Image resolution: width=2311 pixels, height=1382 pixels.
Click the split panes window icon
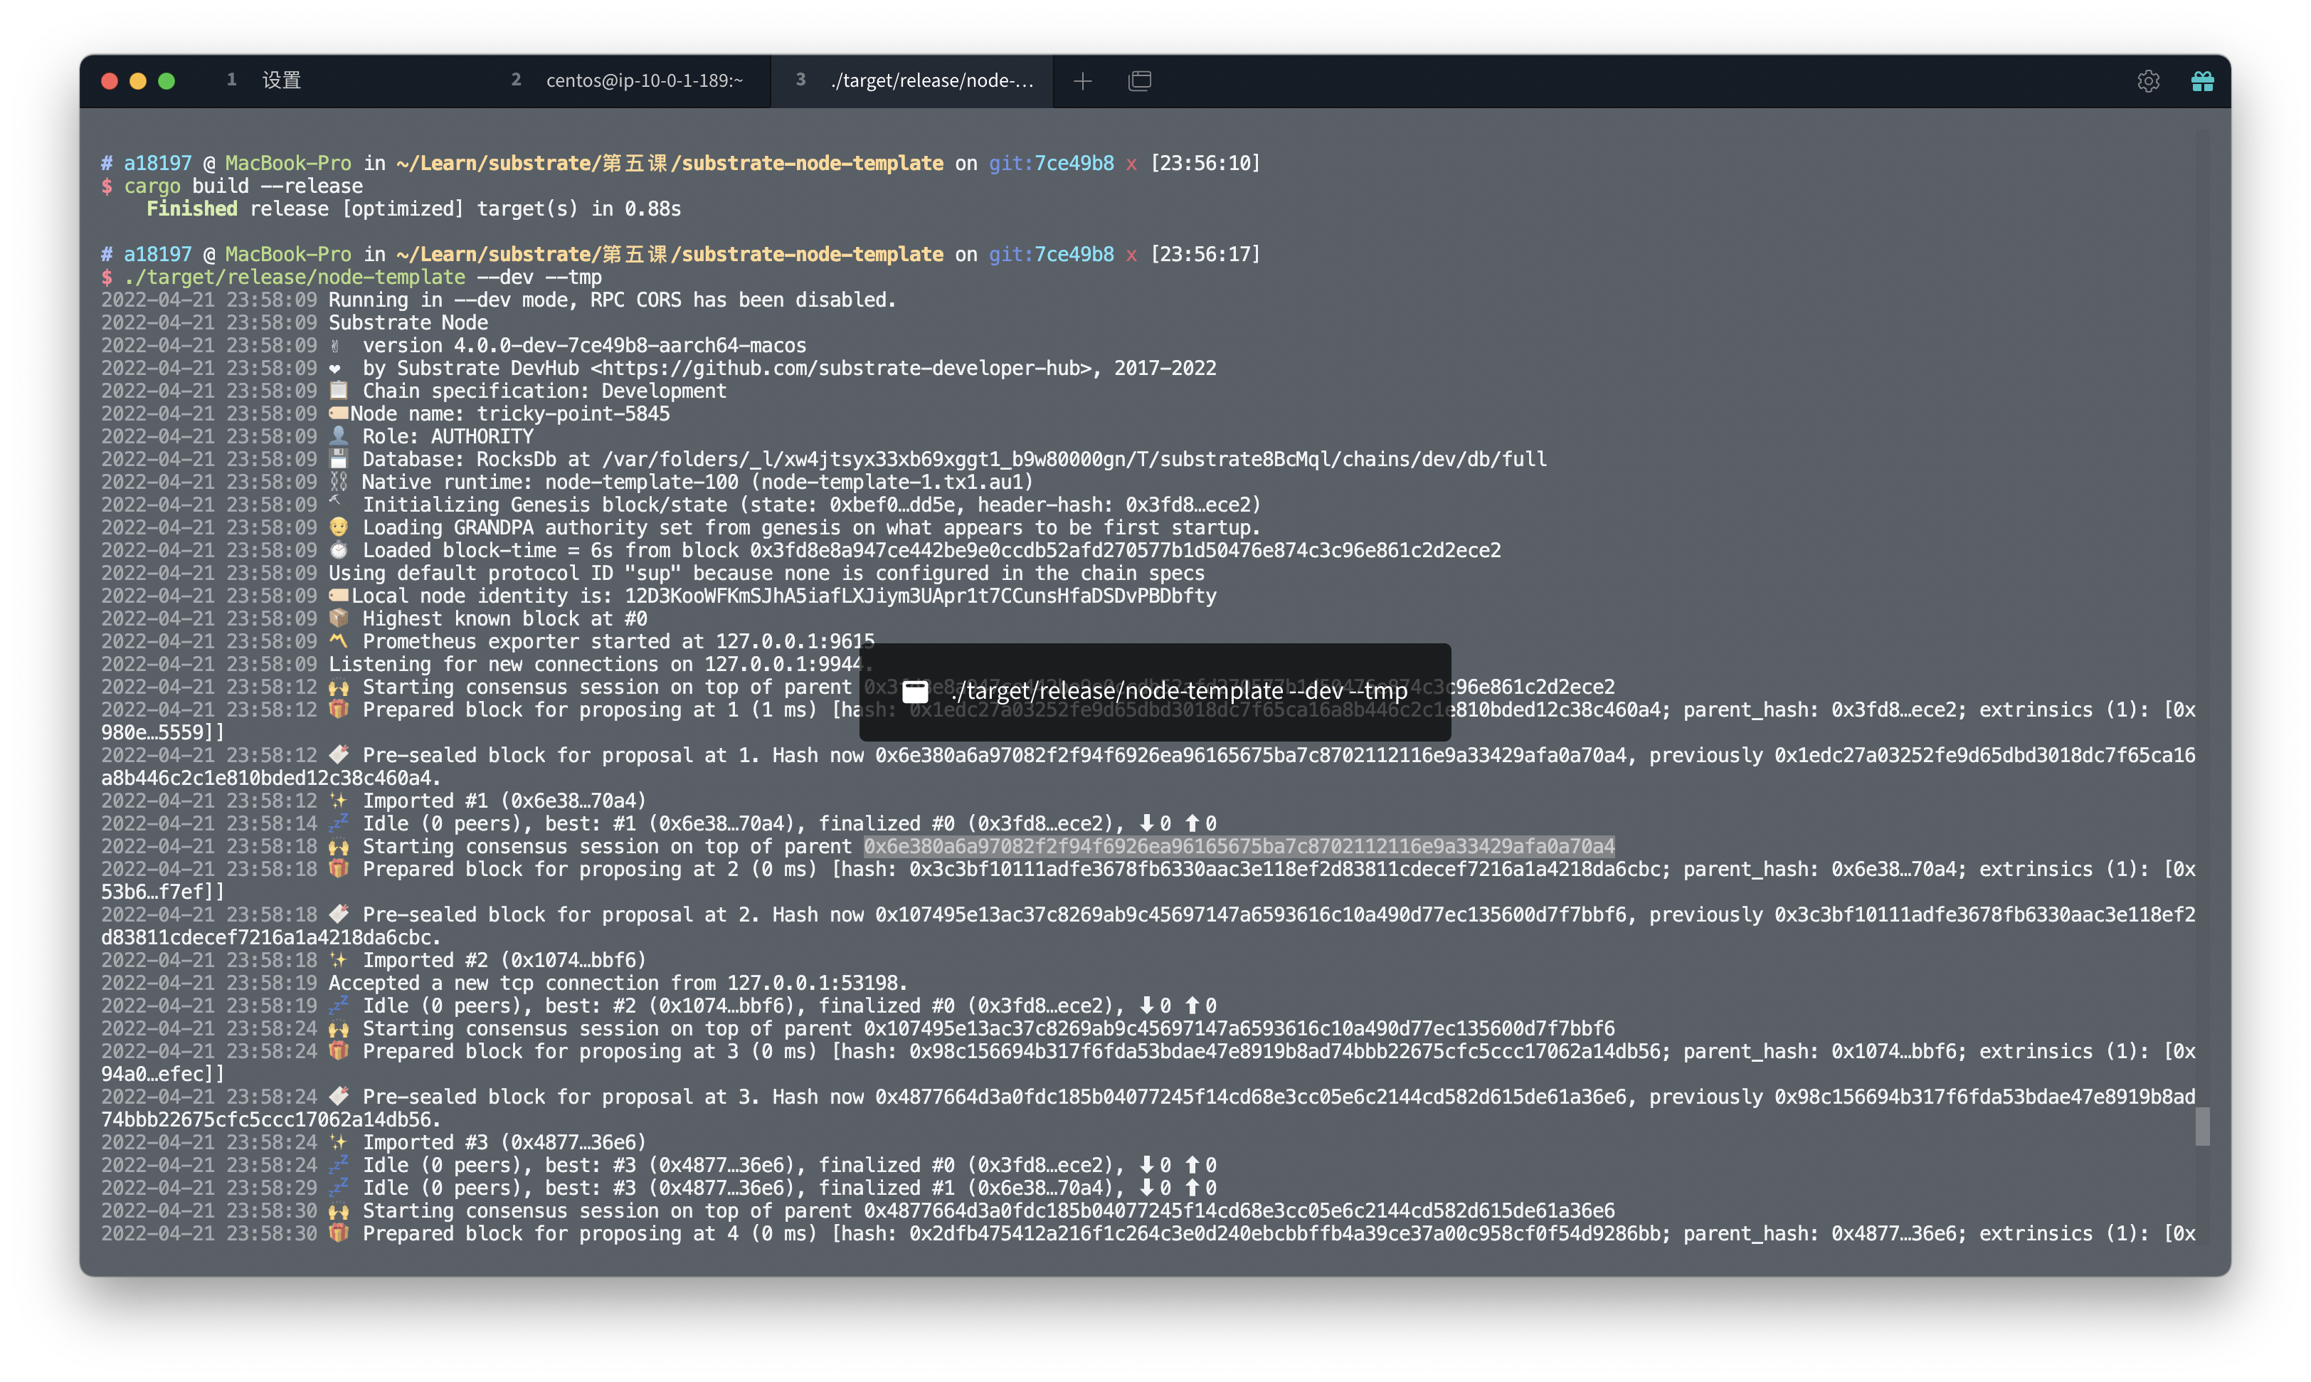1140,81
